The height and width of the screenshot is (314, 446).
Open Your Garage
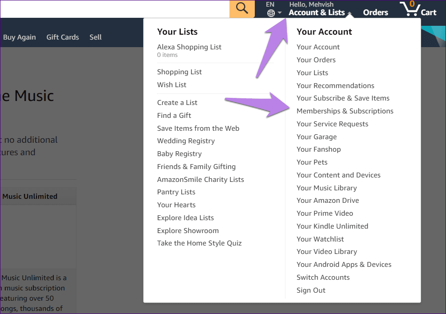317,137
